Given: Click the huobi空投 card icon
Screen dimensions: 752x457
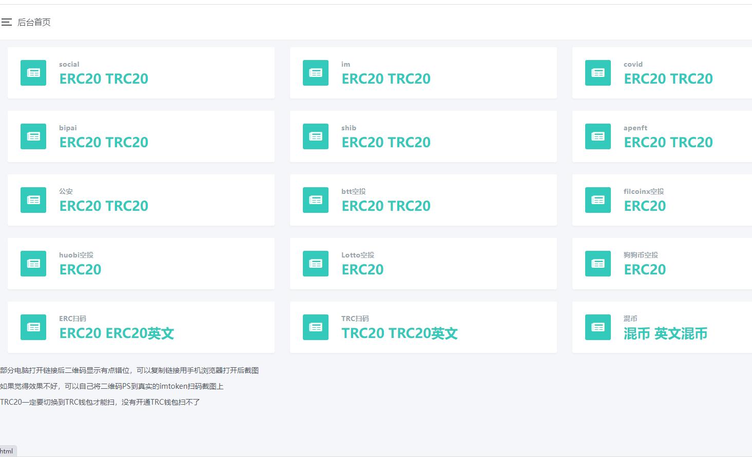Looking at the screenshot, I should (33, 264).
